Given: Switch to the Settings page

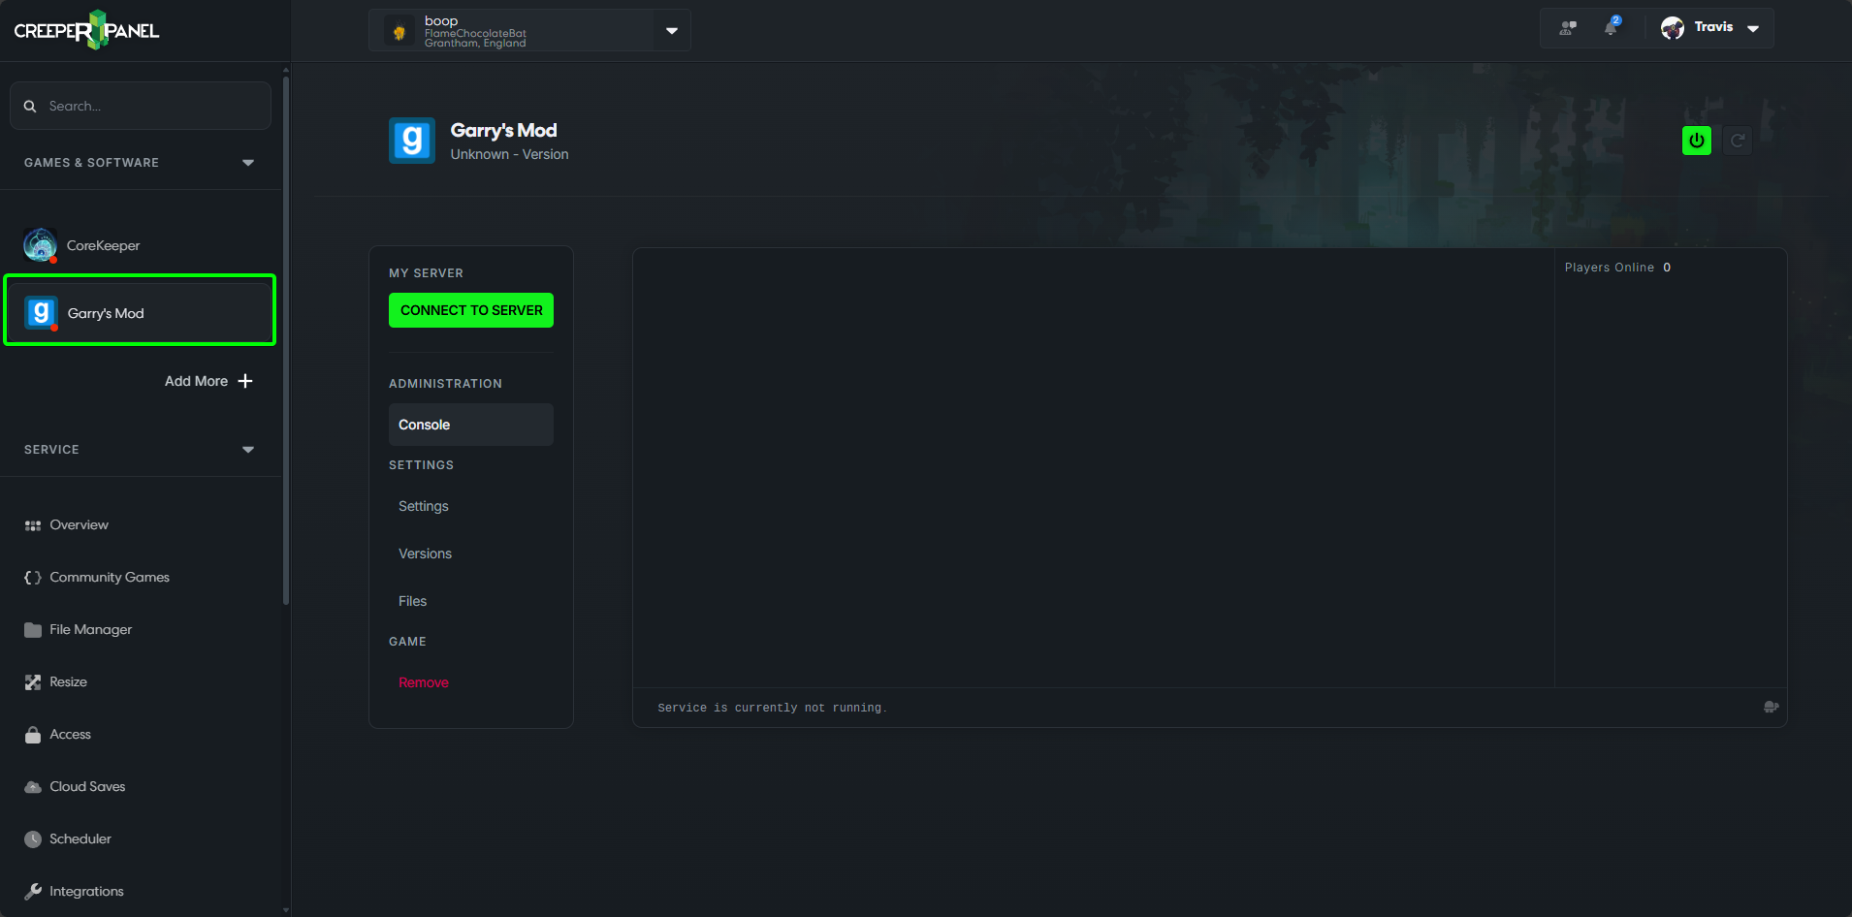Looking at the screenshot, I should (x=423, y=505).
